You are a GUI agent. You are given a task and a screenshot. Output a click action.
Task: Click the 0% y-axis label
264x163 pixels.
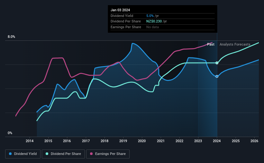10,133
